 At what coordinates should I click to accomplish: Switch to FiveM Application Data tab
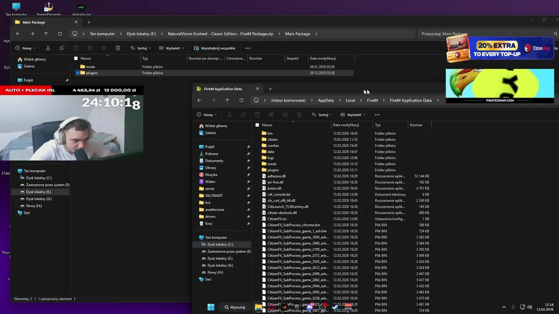[x=228, y=89]
